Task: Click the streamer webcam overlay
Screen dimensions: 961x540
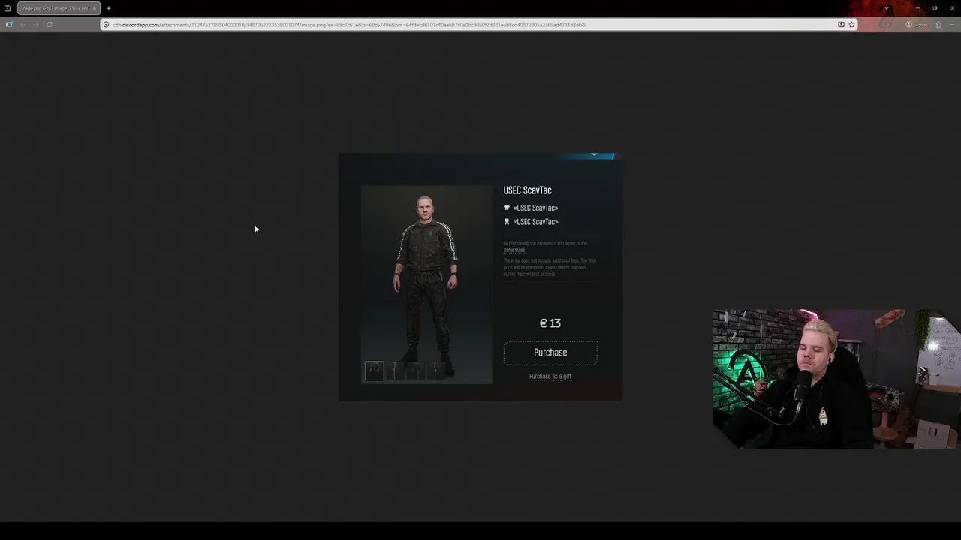Action: [x=836, y=379]
